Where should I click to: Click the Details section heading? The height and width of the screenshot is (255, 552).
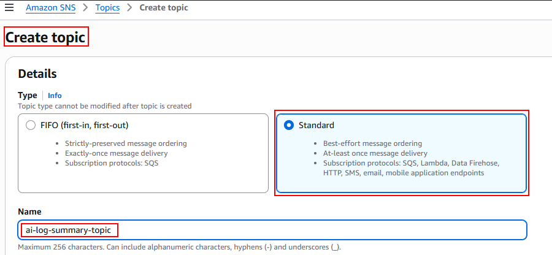[x=37, y=74]
